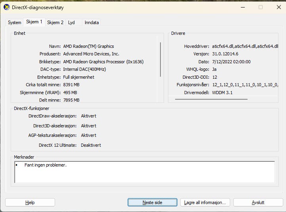Select the Skjerm 1 tab

(x=34, y=22)
